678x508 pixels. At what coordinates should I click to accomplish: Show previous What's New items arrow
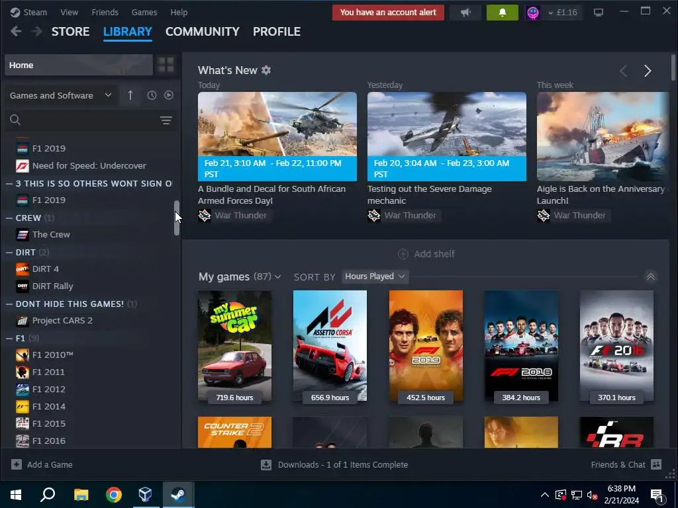click(x=623, y=71)
